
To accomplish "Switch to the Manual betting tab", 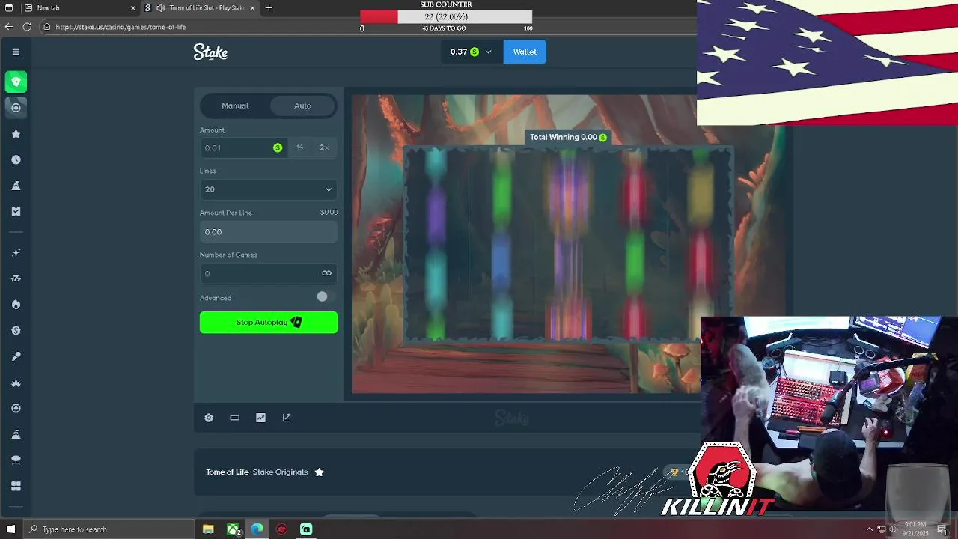I will coord(235,106).
